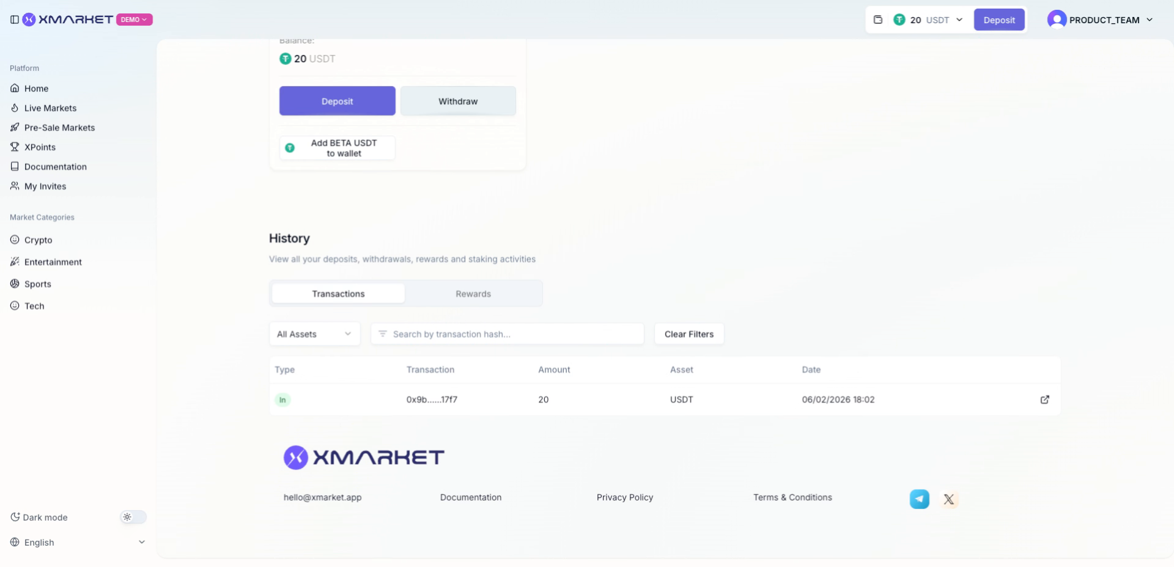This screenshot has width=1174, height=567.
Task: Click the Clear Filters button
Action: pos(689,334)
